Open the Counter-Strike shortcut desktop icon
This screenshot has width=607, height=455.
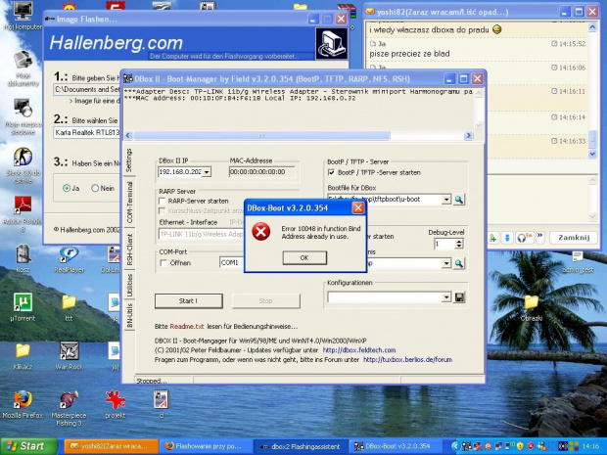pyautogui.click(x=23, y=165)
